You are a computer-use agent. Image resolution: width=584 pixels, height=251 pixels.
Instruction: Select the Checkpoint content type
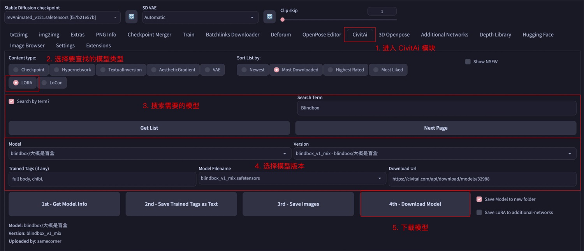(28, 70)
